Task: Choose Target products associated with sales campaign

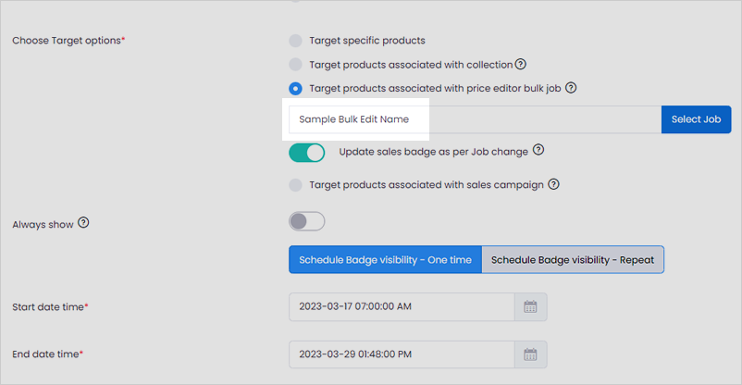Action: click(x=296, y=185)
